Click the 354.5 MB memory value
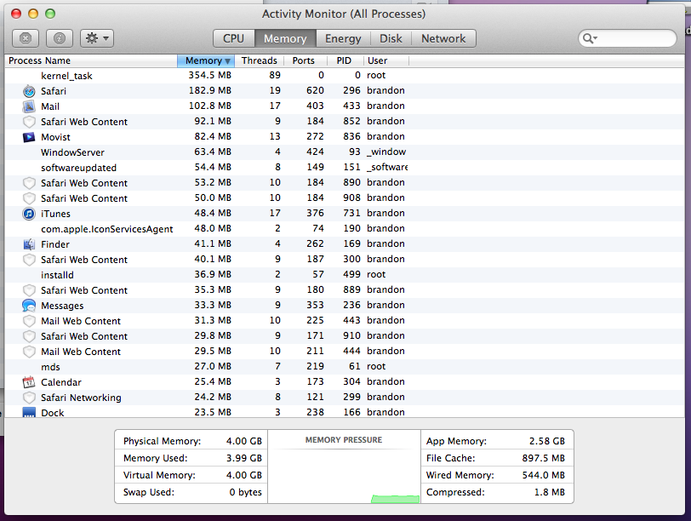Screen dimensions: 691x521 [x=209, y=76]
